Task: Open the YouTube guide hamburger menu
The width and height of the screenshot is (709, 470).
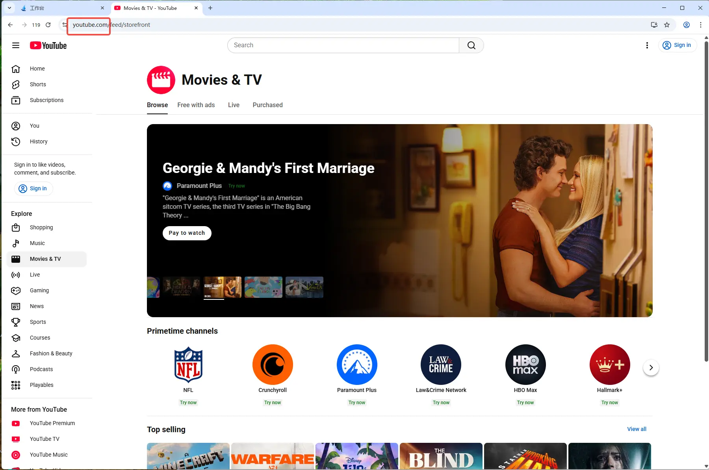Action: (x=16, y=45)
